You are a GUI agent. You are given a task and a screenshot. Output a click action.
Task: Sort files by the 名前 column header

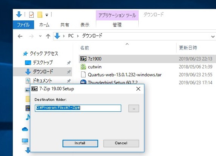[x=85, y=48]
